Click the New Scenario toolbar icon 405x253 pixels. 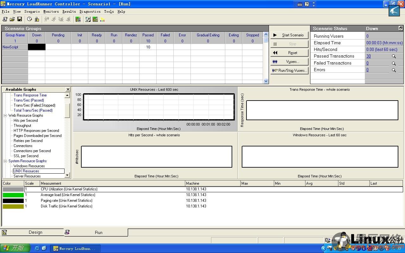(x=5, y=19)
